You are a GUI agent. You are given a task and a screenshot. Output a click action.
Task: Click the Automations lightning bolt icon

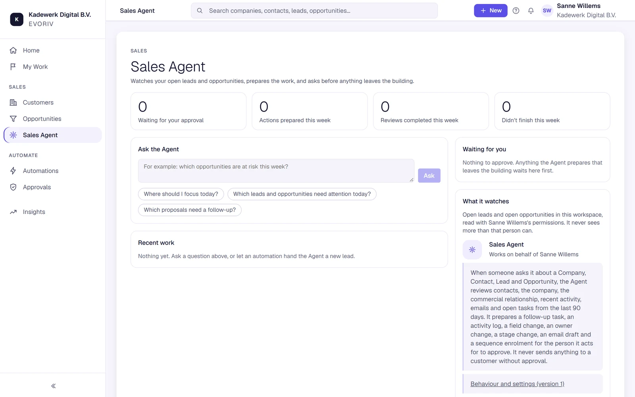[13, 171]
